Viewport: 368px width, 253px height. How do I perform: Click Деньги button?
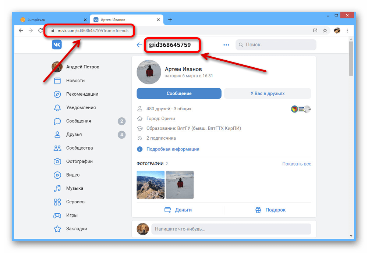pyautogui.click(x=178, y=210)
